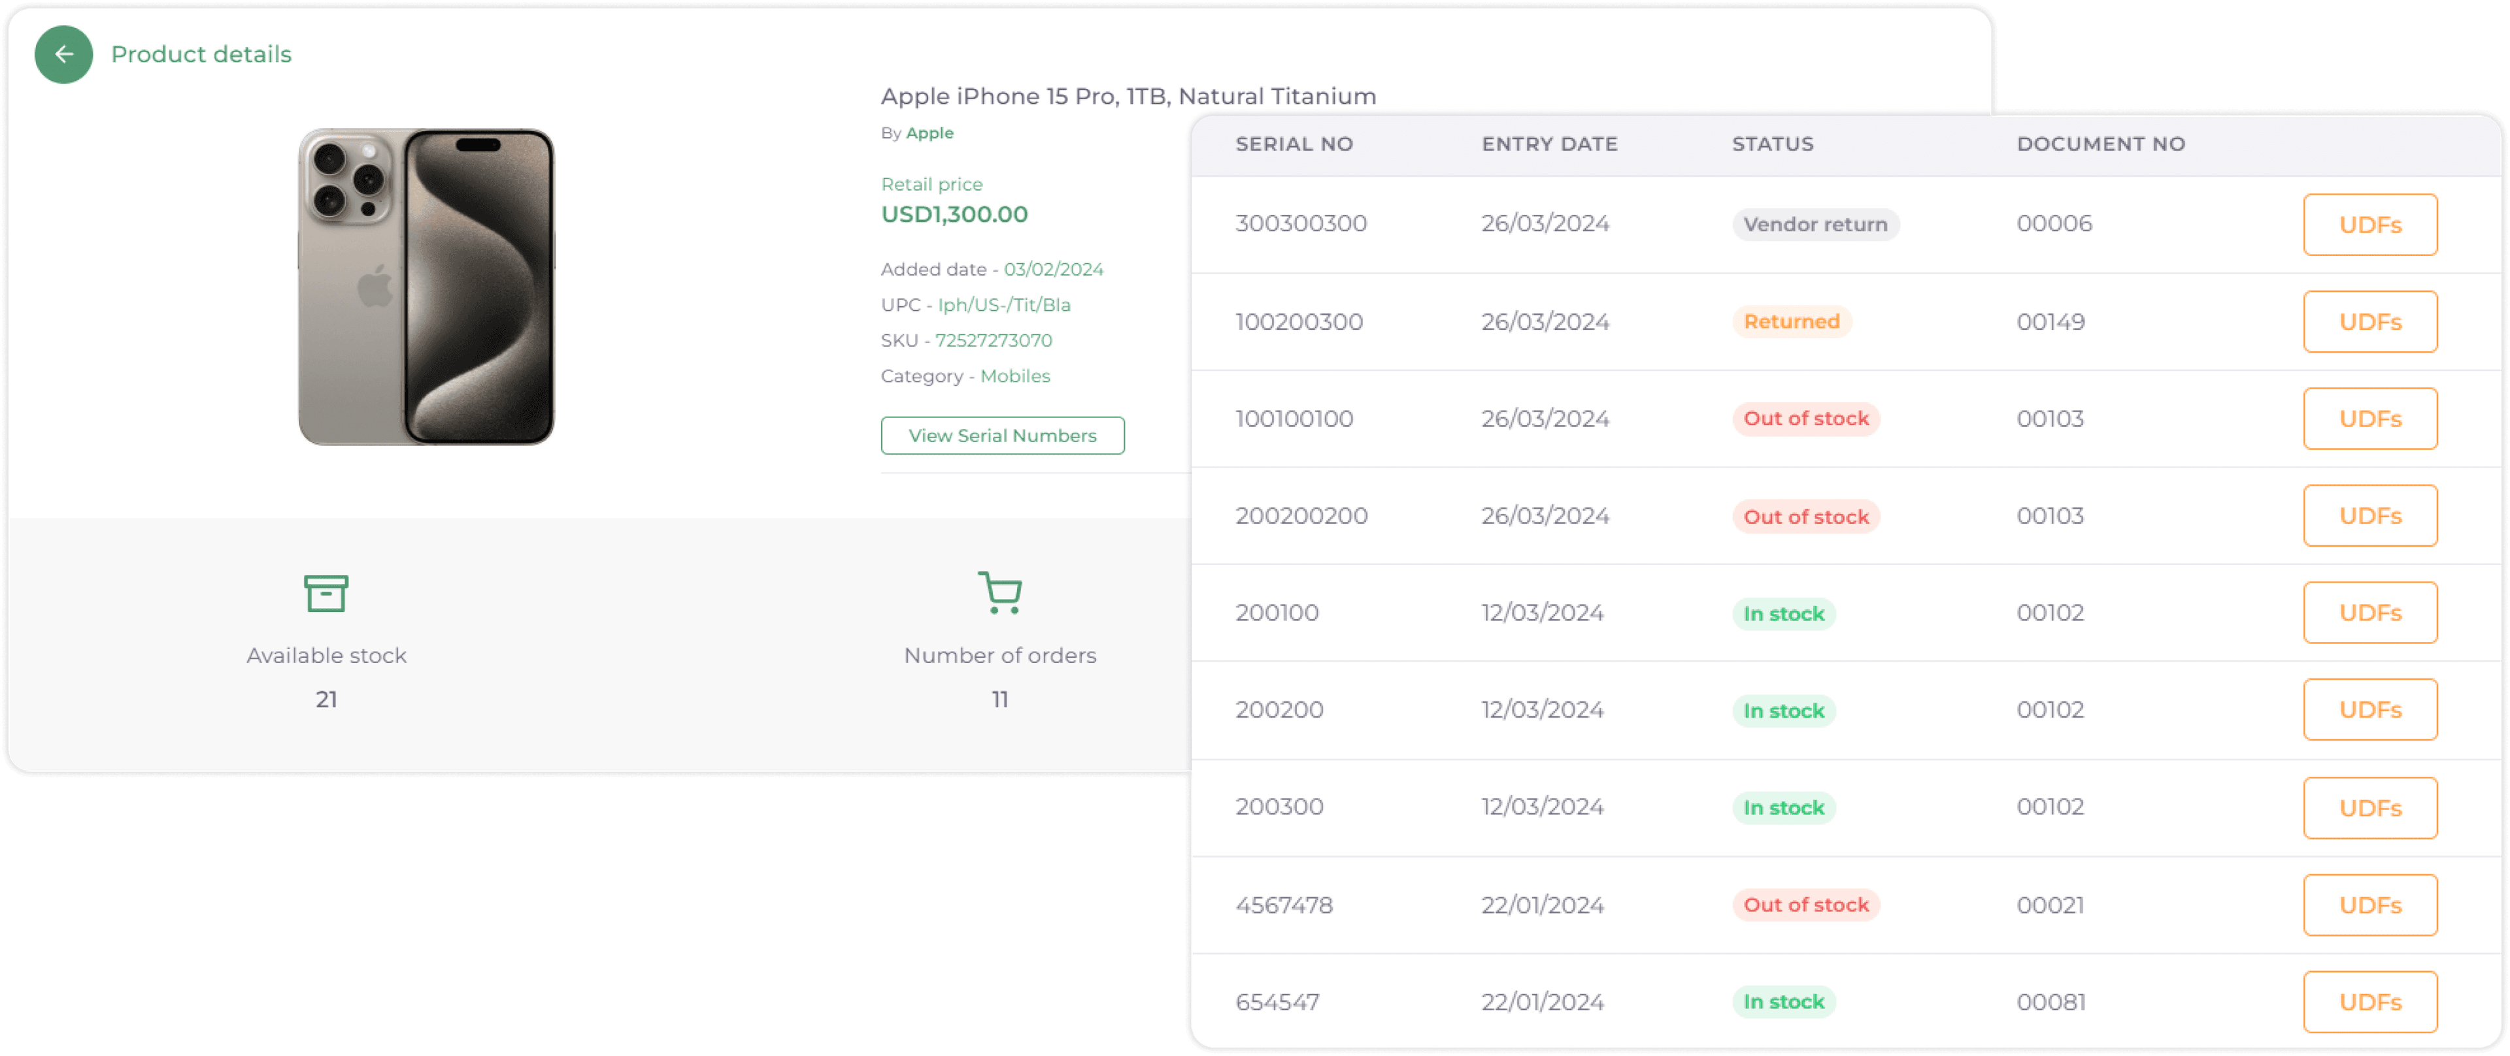Click the Vendor return status badge
This screenshot has height=1056, width=2510.
pyautogui.click(x=1815, y=225)
